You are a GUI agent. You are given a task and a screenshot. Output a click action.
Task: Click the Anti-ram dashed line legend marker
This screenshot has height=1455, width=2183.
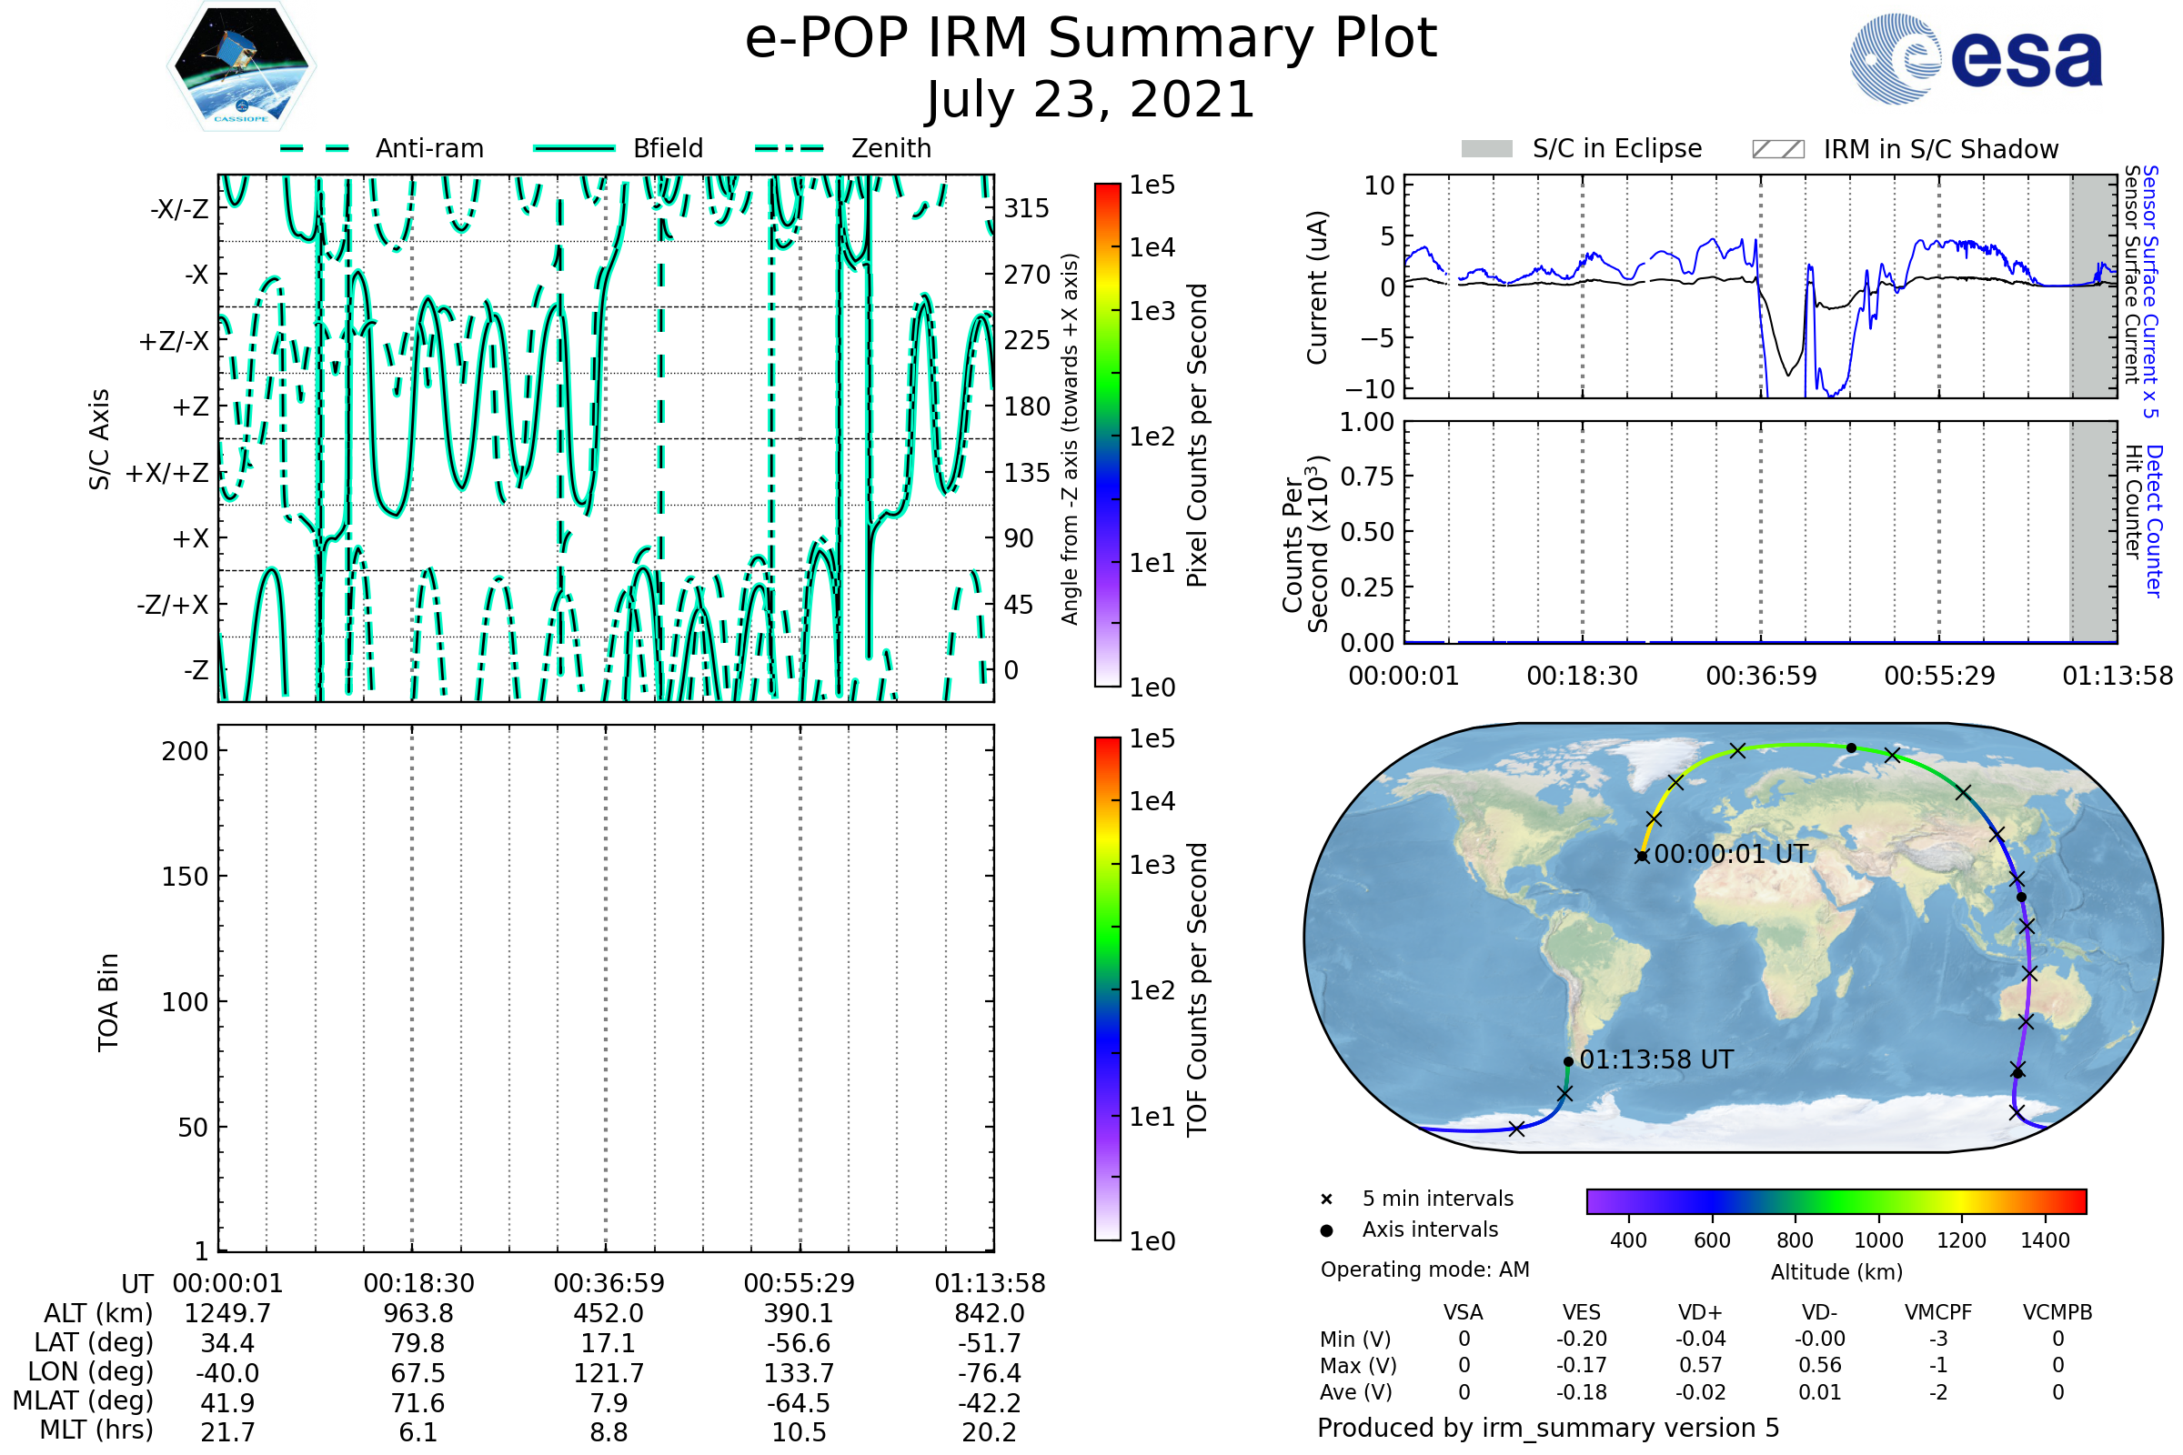point(315,148)
